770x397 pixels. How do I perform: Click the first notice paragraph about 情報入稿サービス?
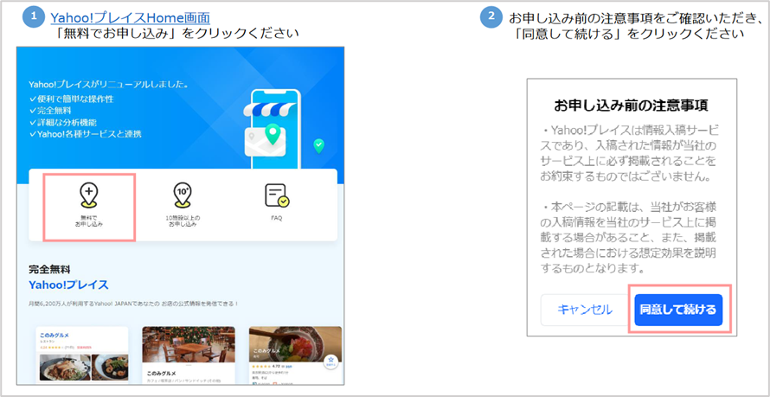click(x=631, y=154)
